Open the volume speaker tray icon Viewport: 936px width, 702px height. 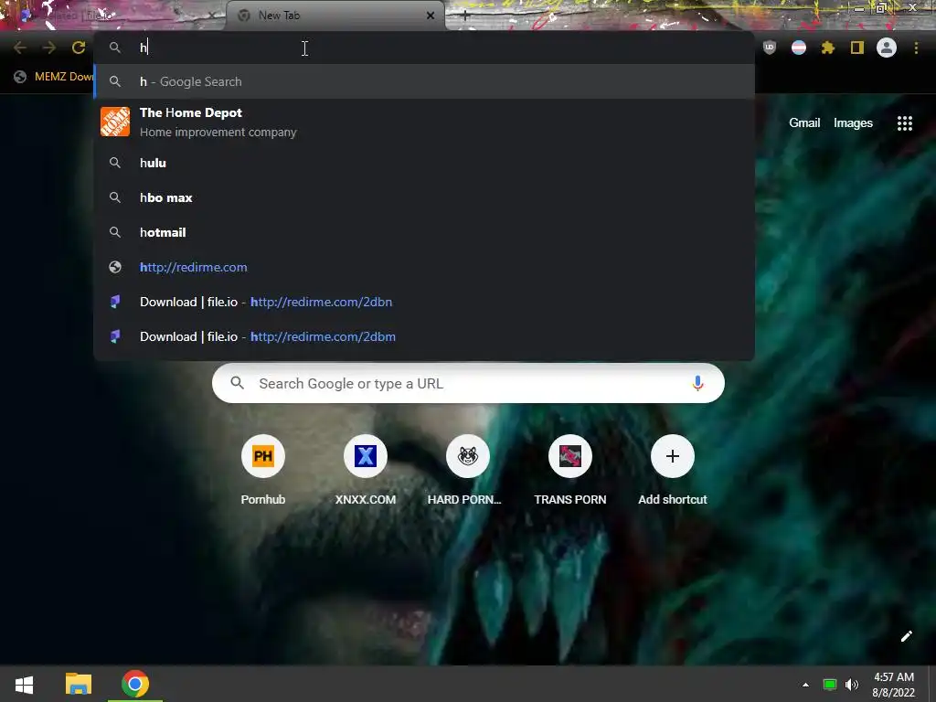click(852, 685)
